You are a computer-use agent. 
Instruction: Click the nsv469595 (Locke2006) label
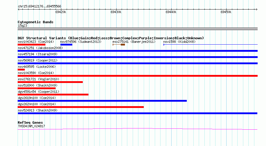pos(37,67)
